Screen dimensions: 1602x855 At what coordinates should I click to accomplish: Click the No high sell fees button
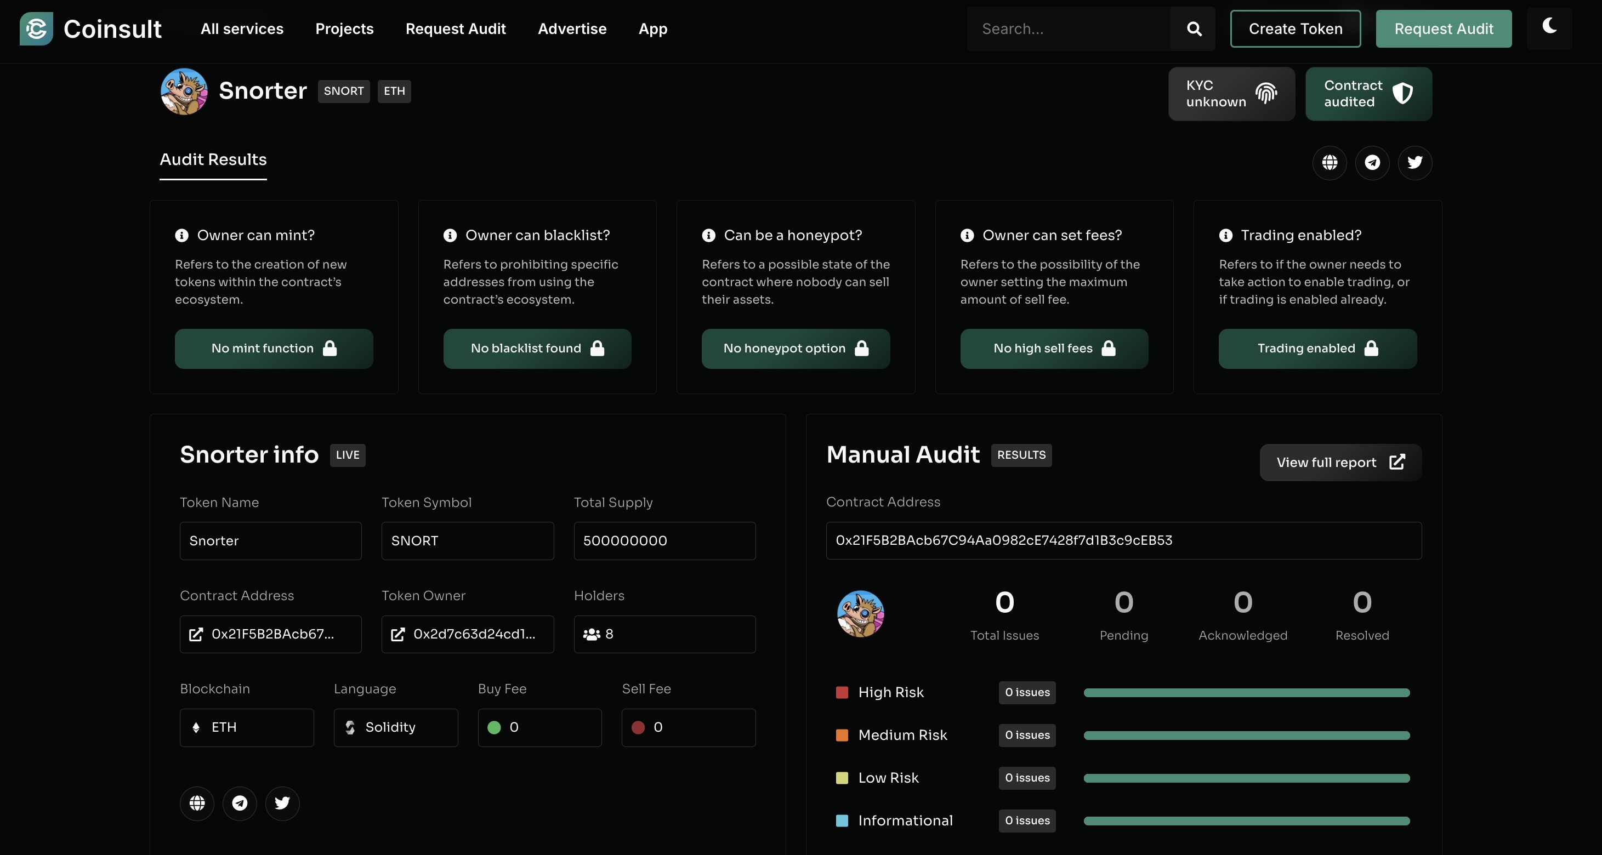click(x=1054, y=349)
